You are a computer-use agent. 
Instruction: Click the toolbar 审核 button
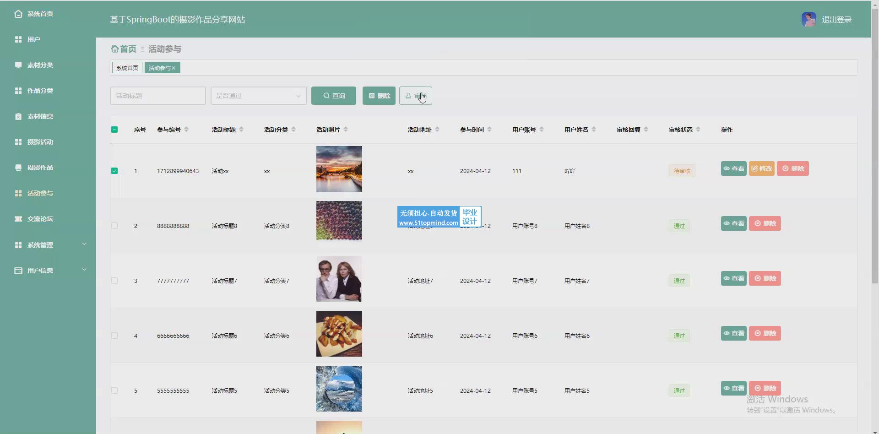point(416,96)
